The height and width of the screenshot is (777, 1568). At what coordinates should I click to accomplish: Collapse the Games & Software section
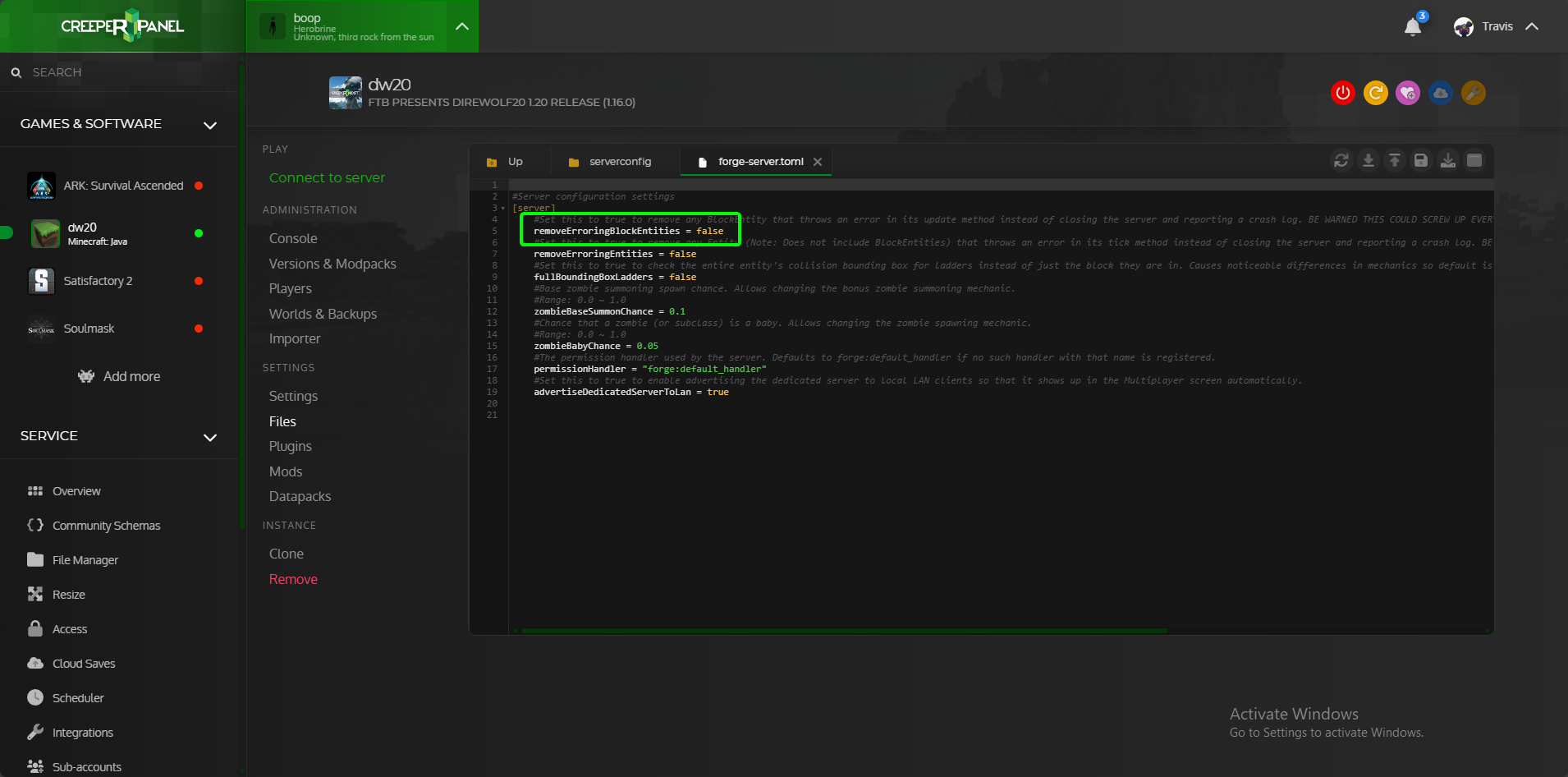click(x=210, y=125)
